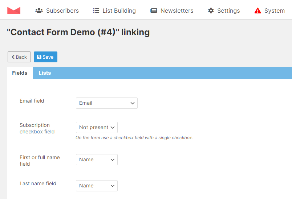Click the Settings gear icon
This screenshot has width=292, height=199.
(211, 11)
